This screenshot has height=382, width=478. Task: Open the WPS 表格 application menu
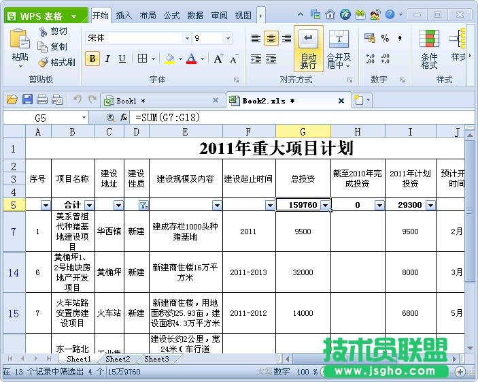click(x=46, y=16)
